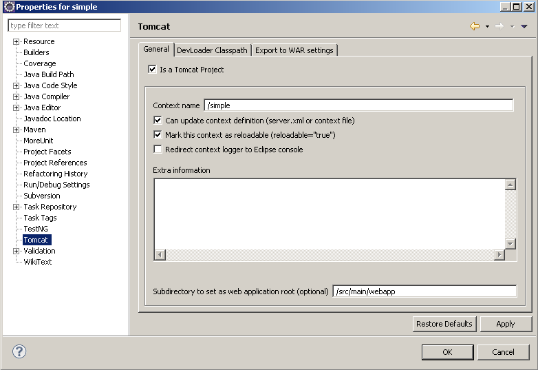Select Project References item
The height and width of the screenshot is (370, 538).
(x=55, y=163)
